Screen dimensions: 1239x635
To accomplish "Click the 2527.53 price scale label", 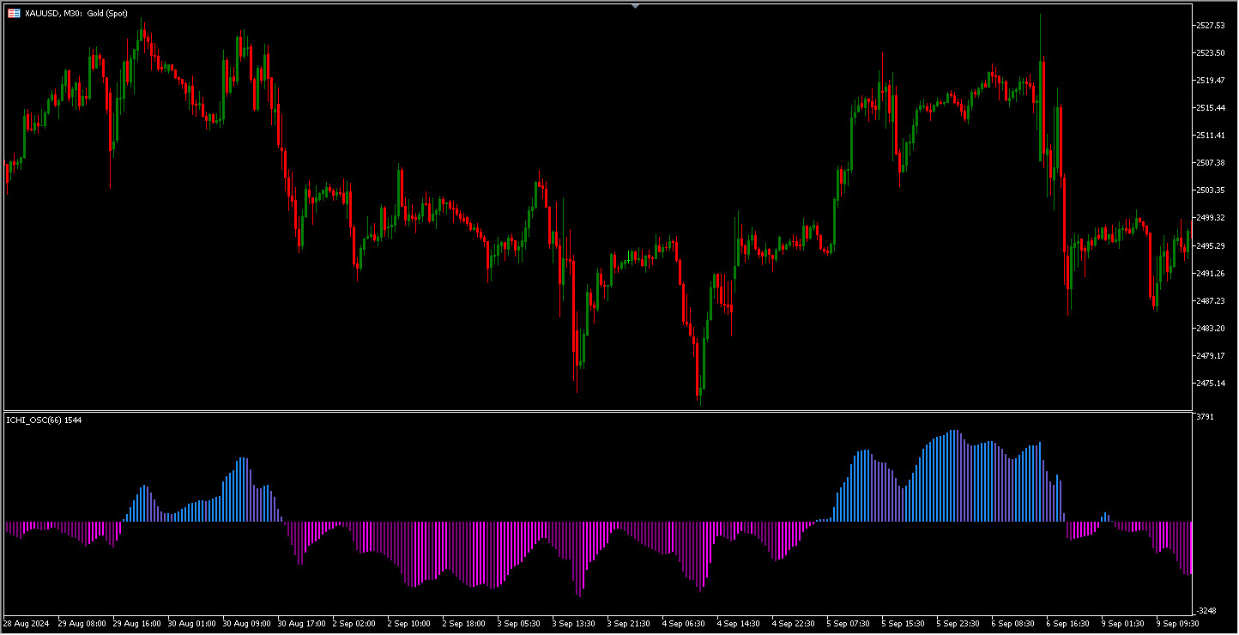I will pyautogui.click(x=1210, y=26).
